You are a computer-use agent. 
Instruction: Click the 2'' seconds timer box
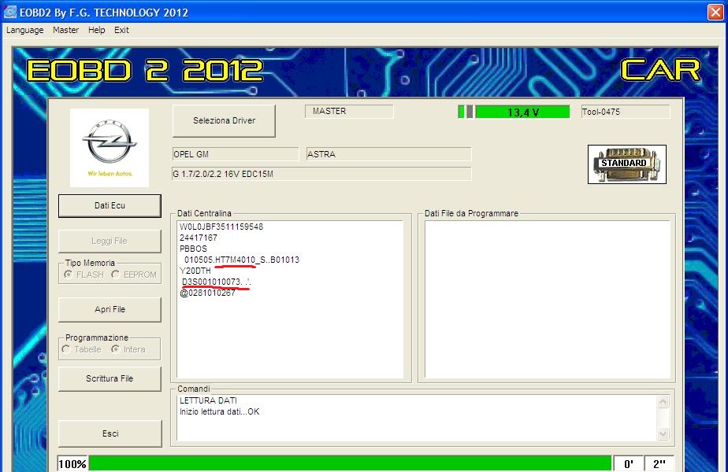pos(659,463)
